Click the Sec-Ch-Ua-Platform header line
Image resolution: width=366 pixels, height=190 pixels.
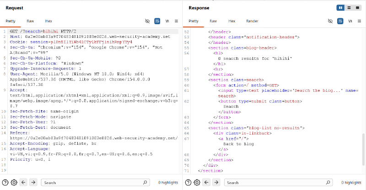pos(47,63)
